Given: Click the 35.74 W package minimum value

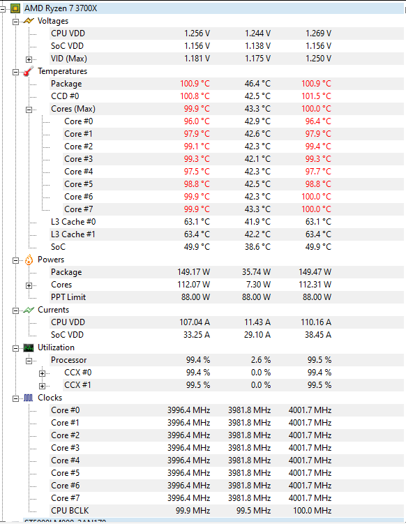Looking at the screenshot, I should pyautogui.click(x=256, y=272).
